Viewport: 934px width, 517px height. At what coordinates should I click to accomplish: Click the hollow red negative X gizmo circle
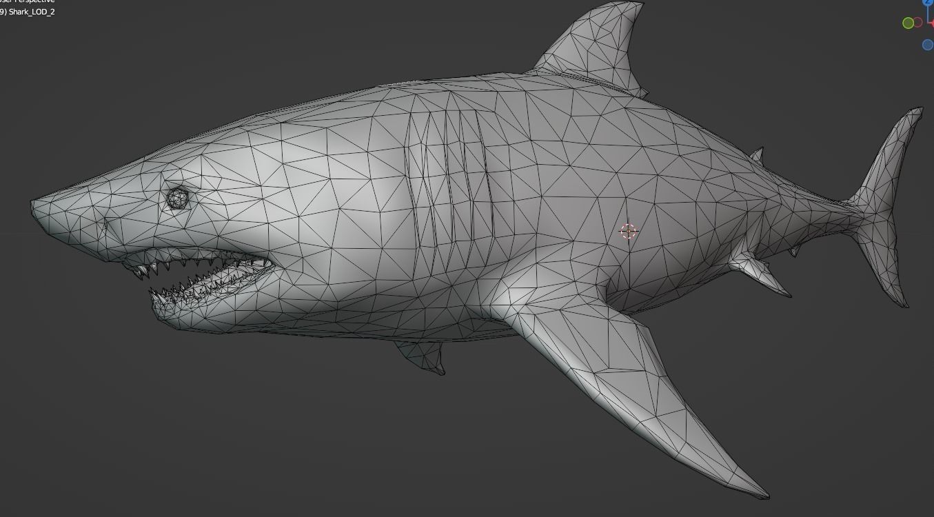point(917,23)
